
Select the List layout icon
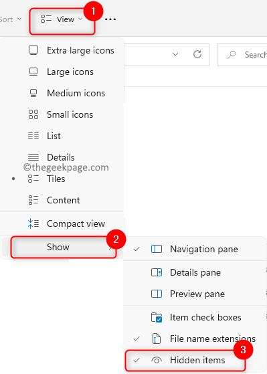pyautogui.click(x=33, y=136)
